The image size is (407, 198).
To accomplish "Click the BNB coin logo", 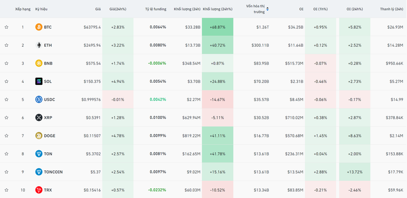I will (39, 63).
